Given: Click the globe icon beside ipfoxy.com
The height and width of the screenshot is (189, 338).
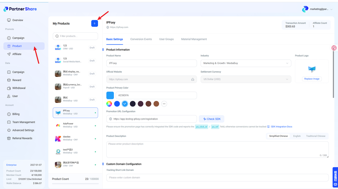Looking at the screenshot, I should (x=108, y=27).
